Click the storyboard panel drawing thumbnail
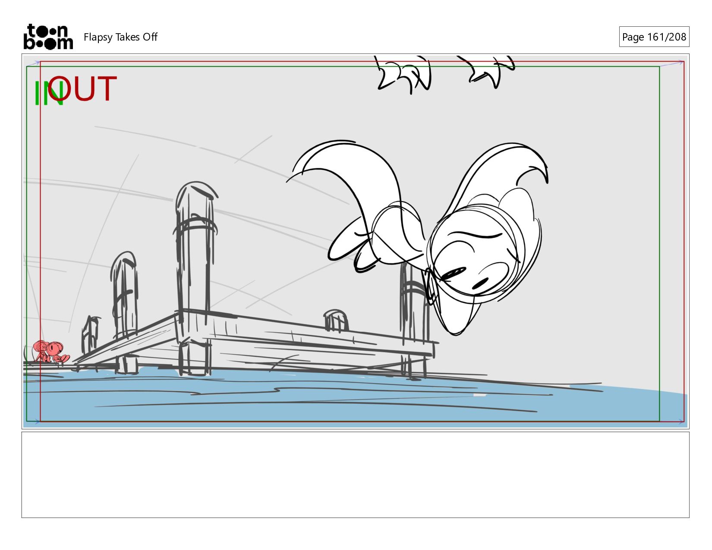This screenshot has width=712, height=550. coord(355,241)
